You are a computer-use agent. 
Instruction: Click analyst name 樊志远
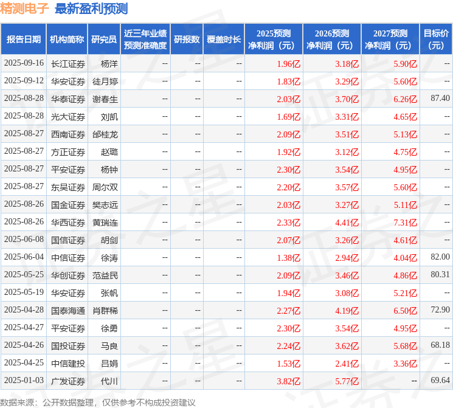[x=105, y=205]
